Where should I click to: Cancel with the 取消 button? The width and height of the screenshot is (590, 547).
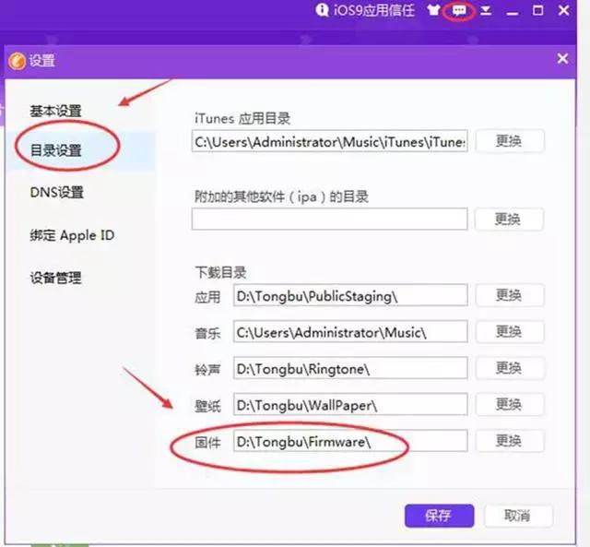pyautogui.click(x=518, y=516)
